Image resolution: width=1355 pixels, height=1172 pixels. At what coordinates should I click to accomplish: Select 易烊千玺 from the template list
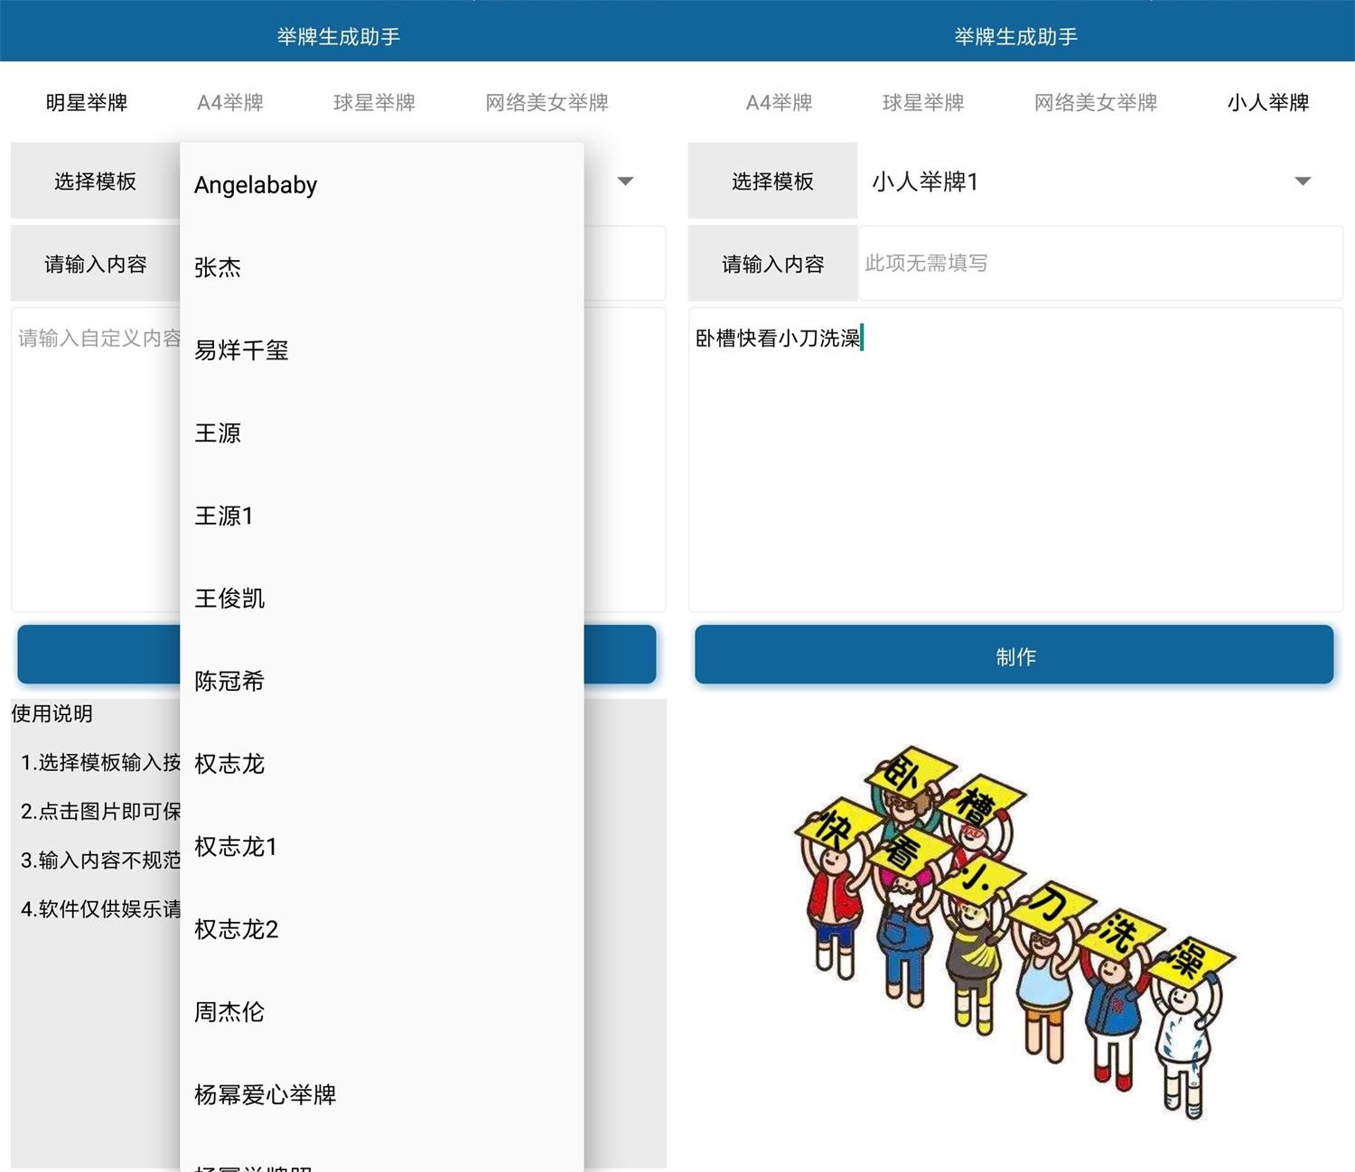tap(241, 350)
